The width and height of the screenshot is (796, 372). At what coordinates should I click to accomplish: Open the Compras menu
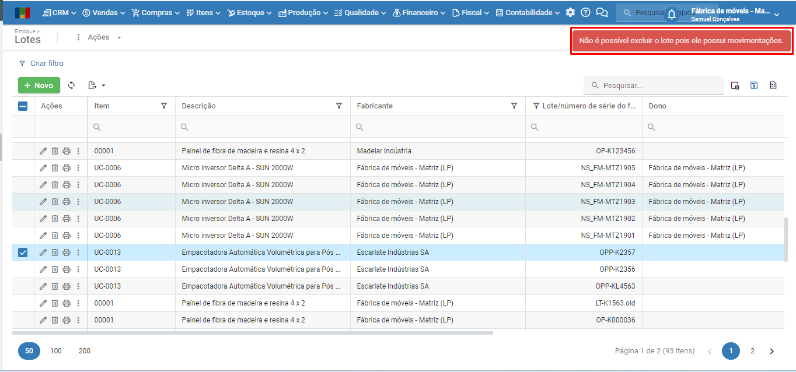(156, 12)
